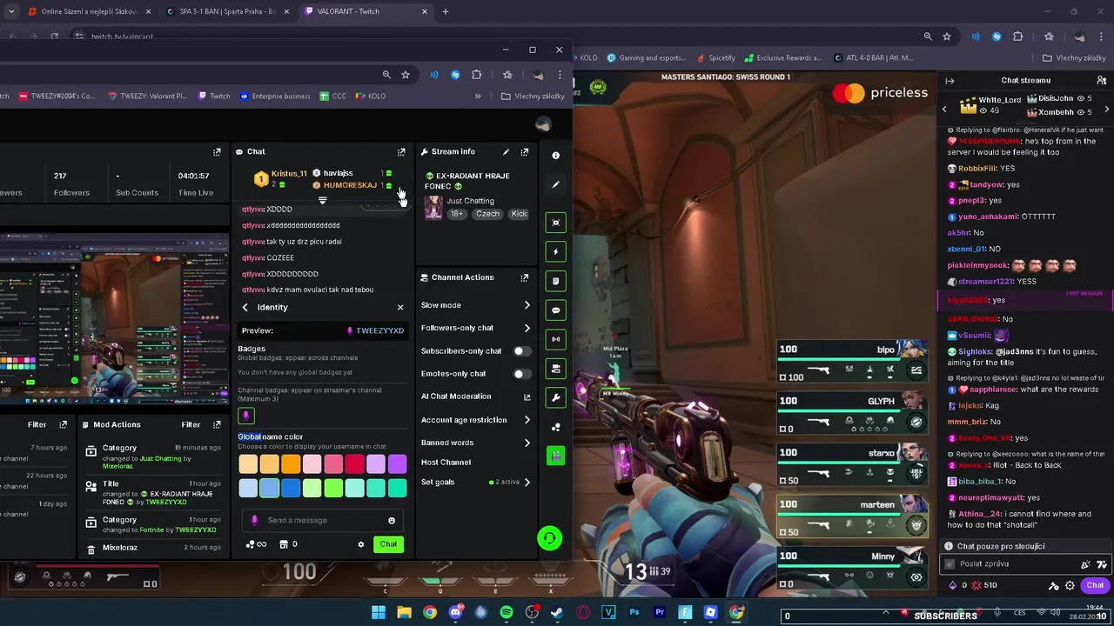Viewport: 1114px width, 626px height.
Task: Expand Set goals
Action: pyautogui.click(x=527, y=483)
